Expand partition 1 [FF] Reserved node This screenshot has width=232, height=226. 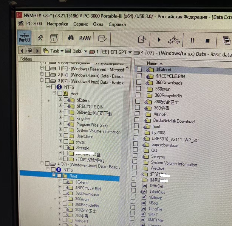pyautogui.click(x=42, y=68)
